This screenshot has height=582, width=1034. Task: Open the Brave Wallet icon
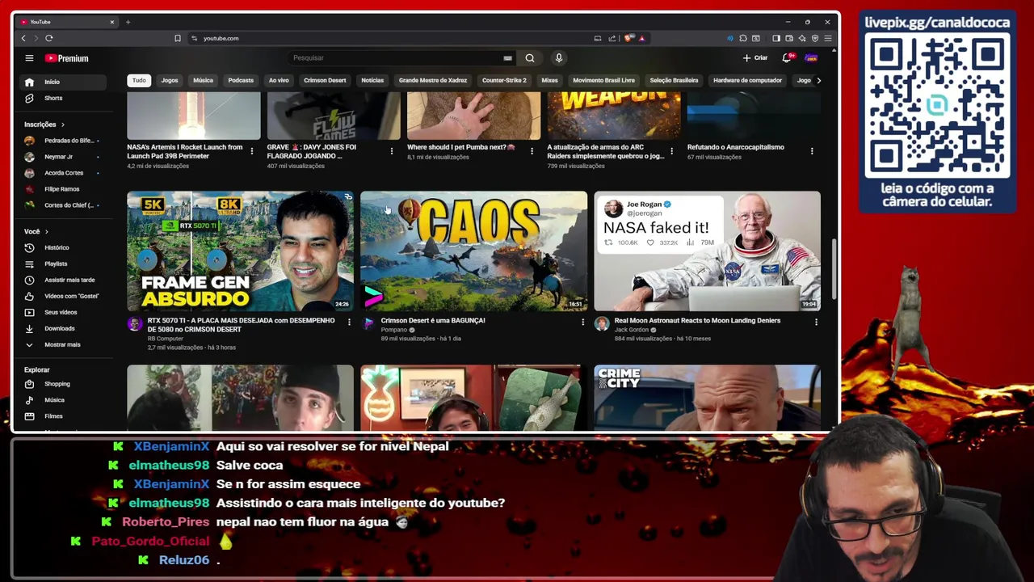[789, 38]
